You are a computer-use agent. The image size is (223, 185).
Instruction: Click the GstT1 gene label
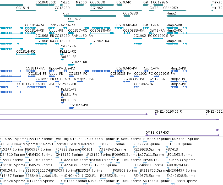coord(148,2)
